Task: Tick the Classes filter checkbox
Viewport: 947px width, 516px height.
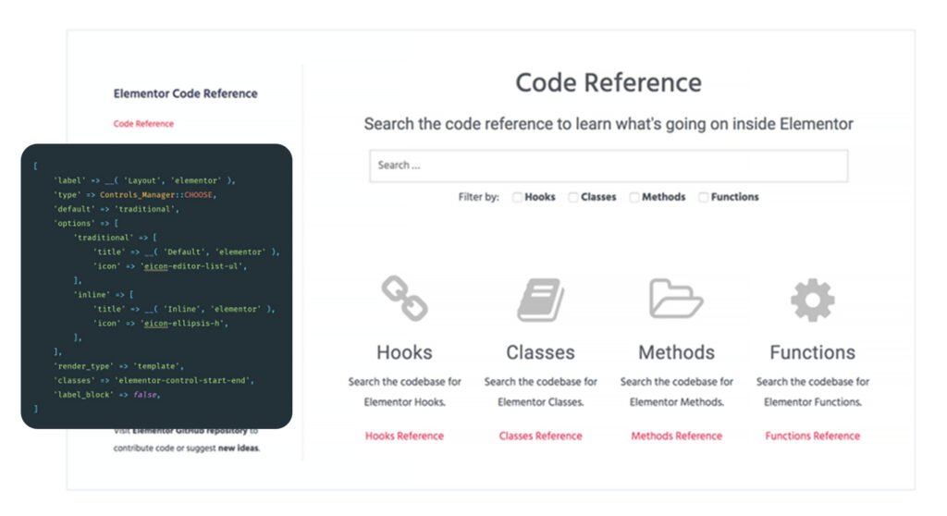Action: pyautogui.click(x=573, y=197)
